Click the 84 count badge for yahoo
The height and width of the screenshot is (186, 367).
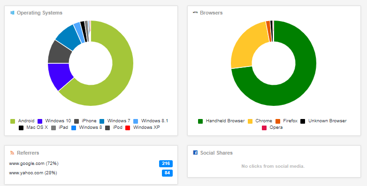167,173
